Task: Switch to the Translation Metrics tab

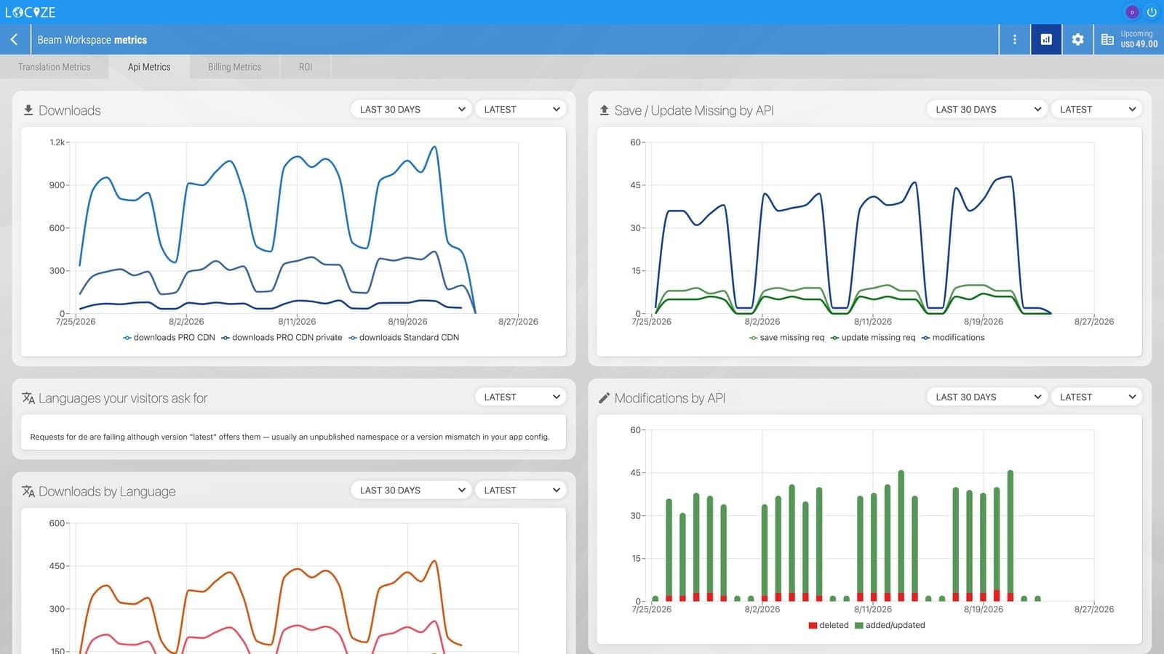Action: pyautogui.click(x=55, y=67)
